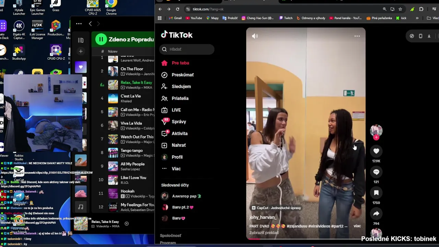The height and width of the screenshot is (247, 439).
Task: Open video comments bubble
Action: pos(376,172)
